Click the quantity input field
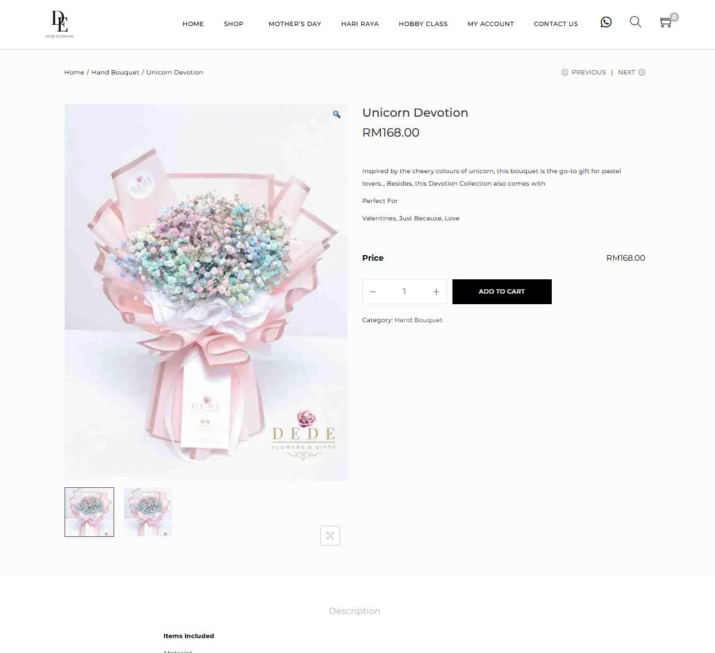The height and width of the screenshot is (653, 715). coord(405,291)
